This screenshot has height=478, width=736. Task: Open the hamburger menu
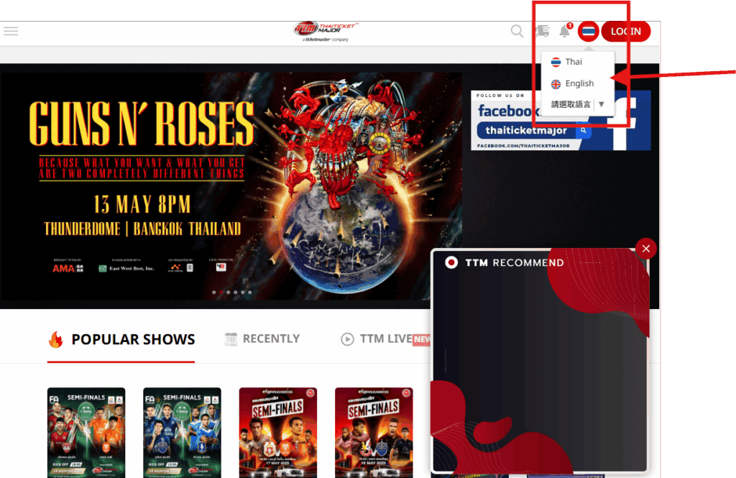pyautogui.click(x=11, y=31)
